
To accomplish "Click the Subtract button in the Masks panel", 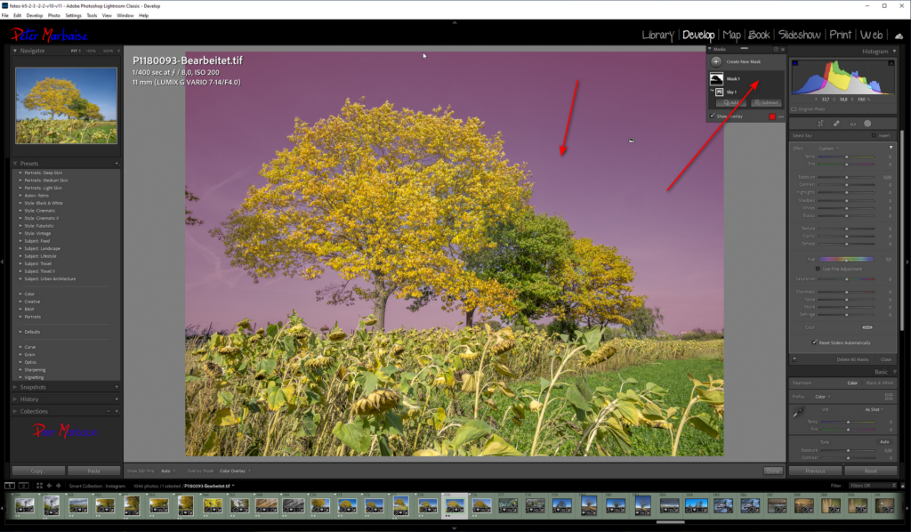I will tap(766, 102).
